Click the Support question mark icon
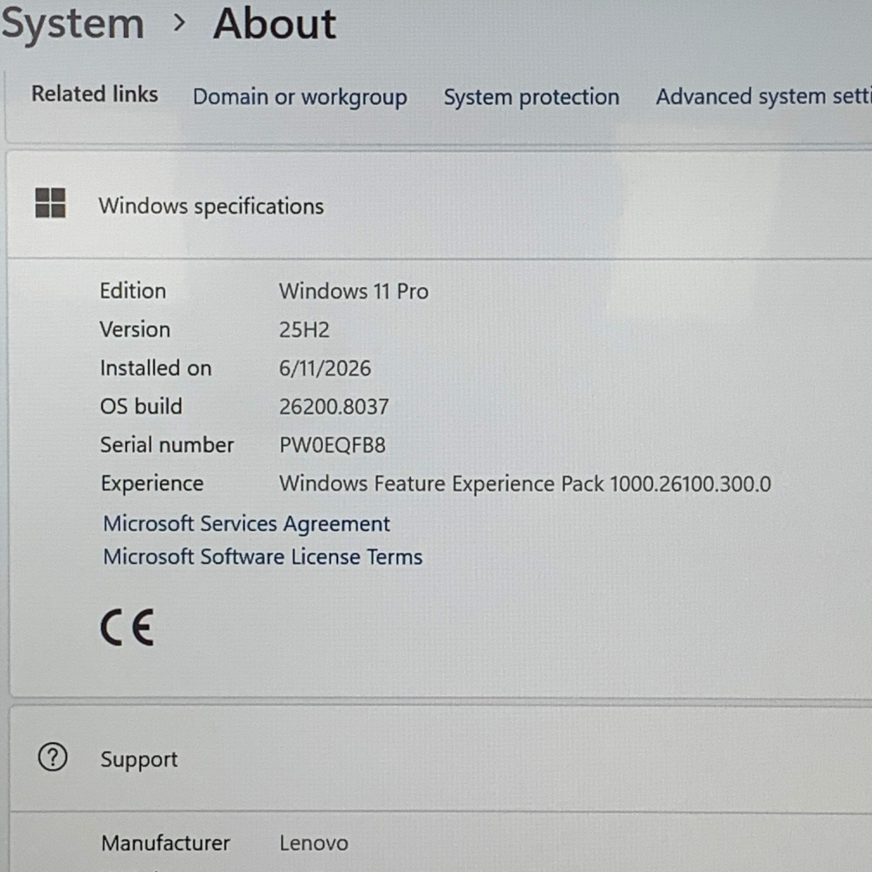Screen dimensions: 872x872 [52, 757]
